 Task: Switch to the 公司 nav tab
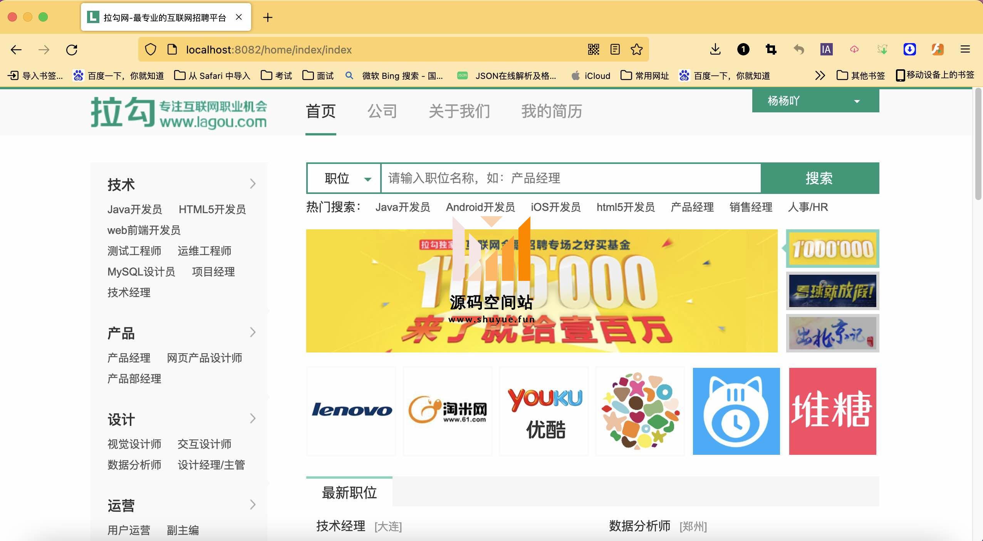[x=382, y=111]
